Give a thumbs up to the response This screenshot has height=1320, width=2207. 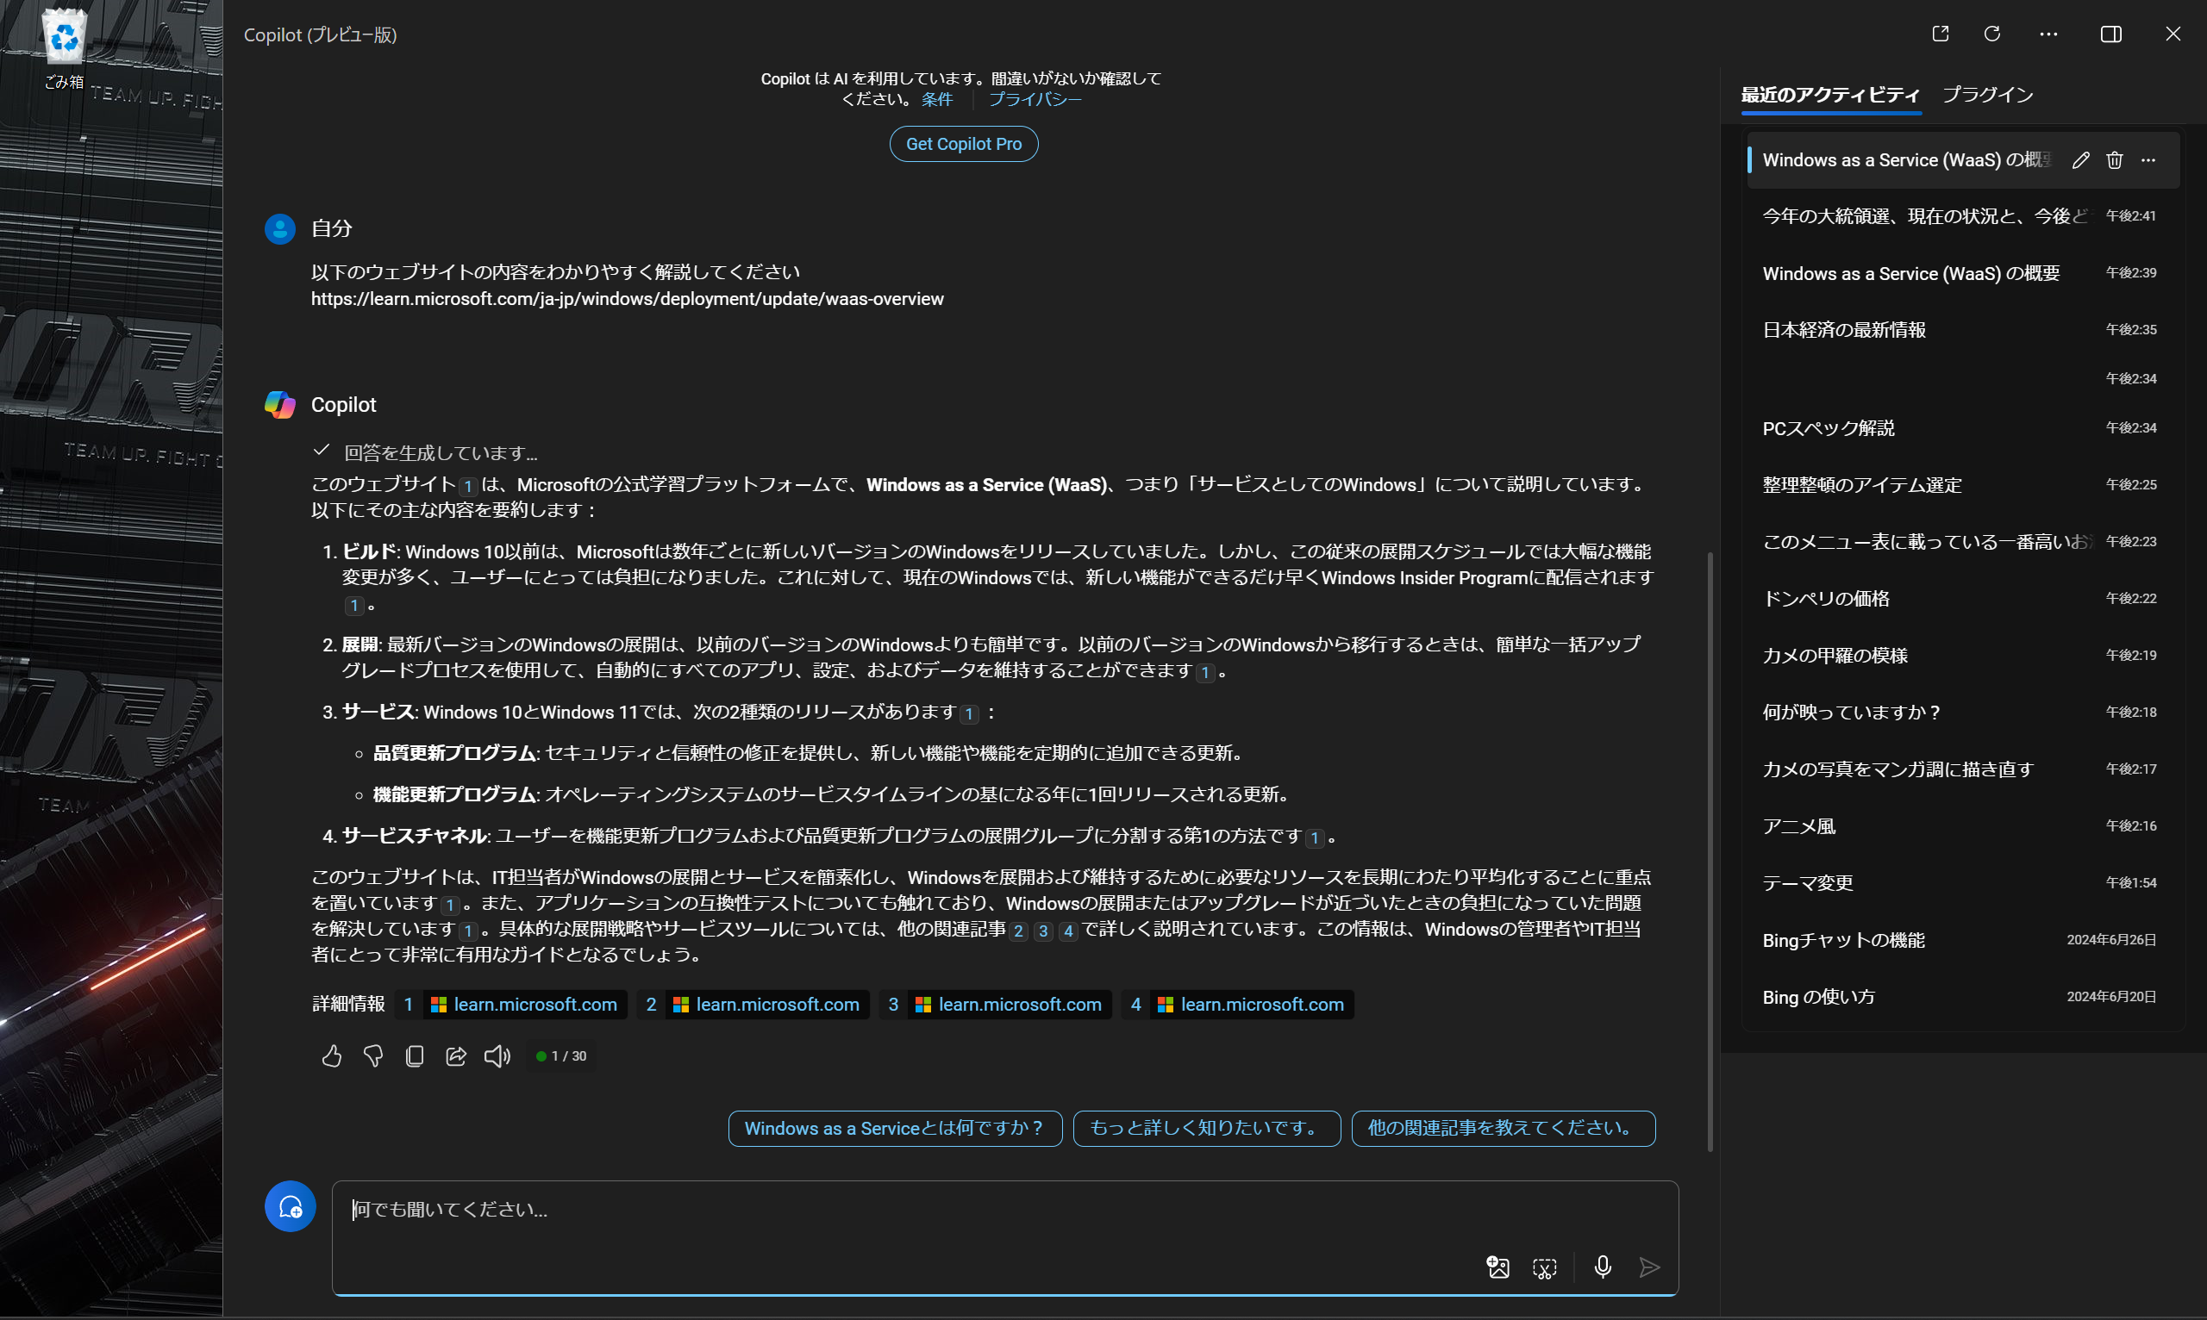331,1055
